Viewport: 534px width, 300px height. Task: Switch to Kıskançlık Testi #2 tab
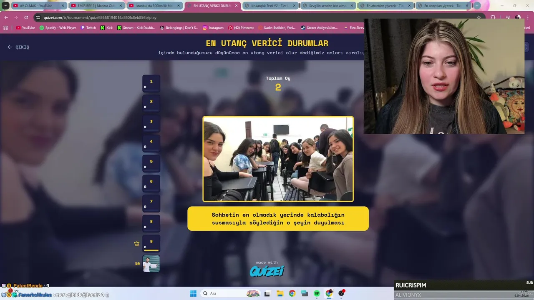pos(270,6)
